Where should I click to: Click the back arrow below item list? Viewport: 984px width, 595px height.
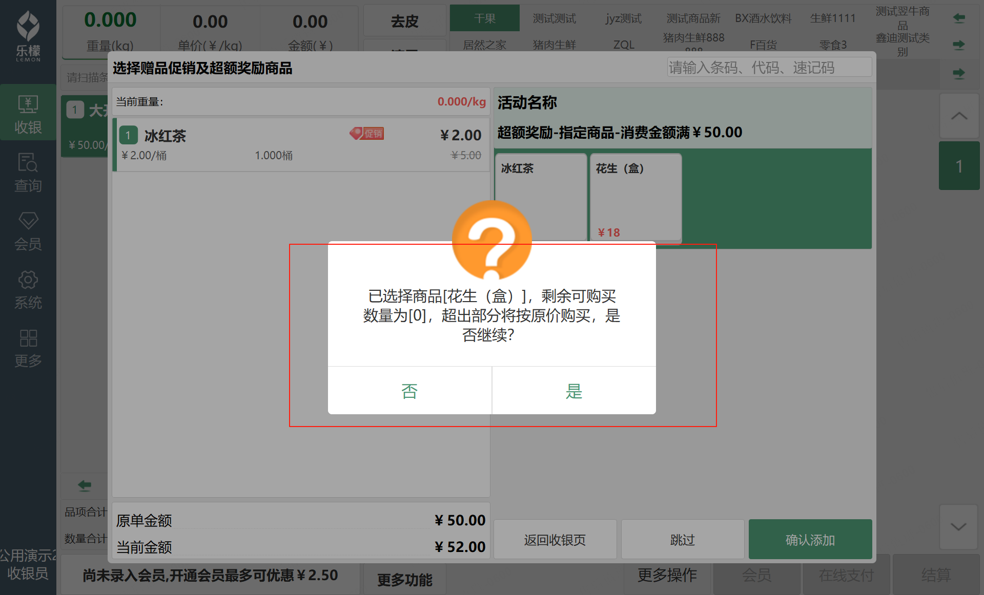(85, 485)
